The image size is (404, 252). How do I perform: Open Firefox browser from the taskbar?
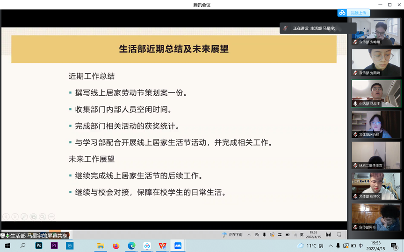116,246
